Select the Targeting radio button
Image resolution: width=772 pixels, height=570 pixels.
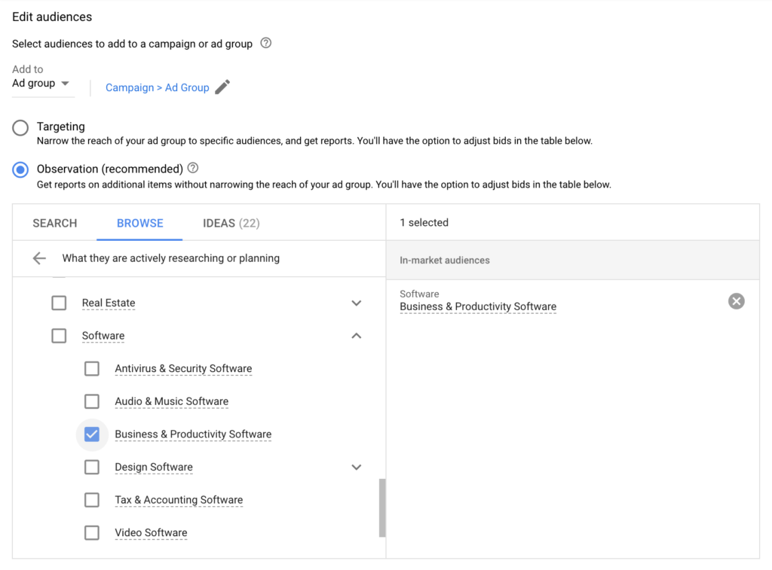(x=20, y=128)
